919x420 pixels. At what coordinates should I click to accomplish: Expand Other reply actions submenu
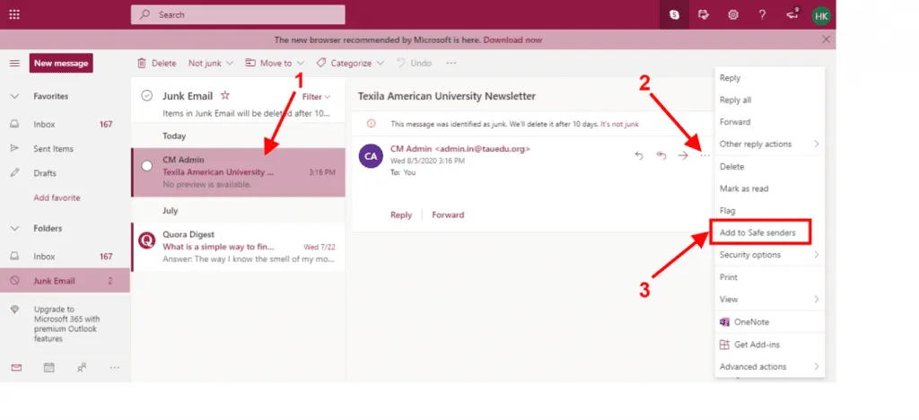point(769,144)
